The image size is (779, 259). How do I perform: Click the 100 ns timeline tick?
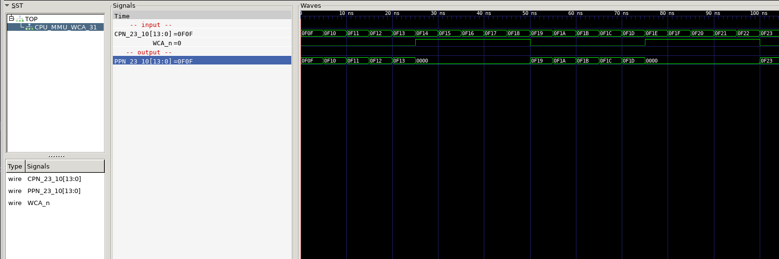pos(760,13)
